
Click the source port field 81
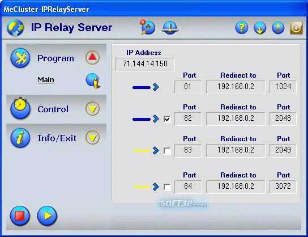pyautogui.click(x=188, y=87)
